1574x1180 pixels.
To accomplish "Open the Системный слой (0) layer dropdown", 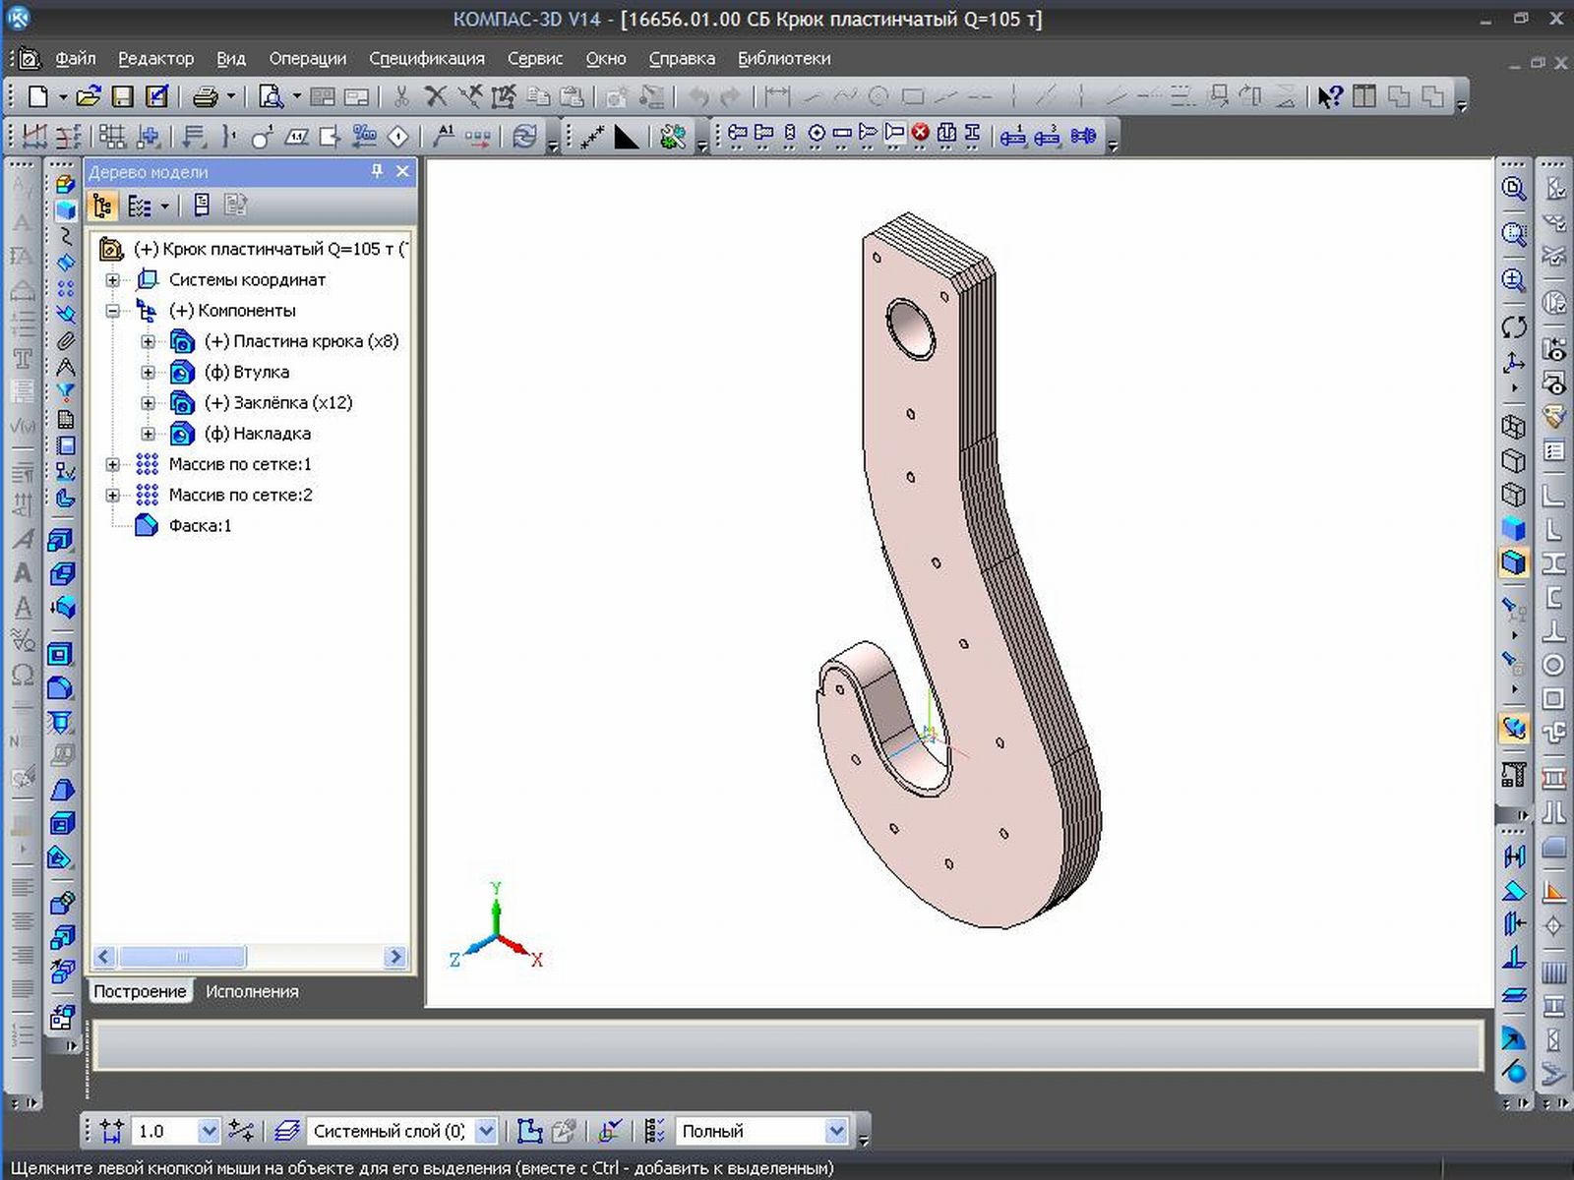I will pyautogui.click(x=486, y=1131).
